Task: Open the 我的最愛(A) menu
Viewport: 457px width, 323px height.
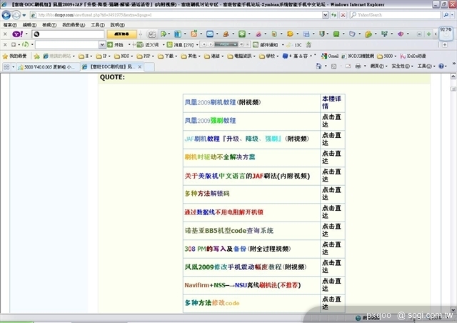Action: click(x=74, y=25)
